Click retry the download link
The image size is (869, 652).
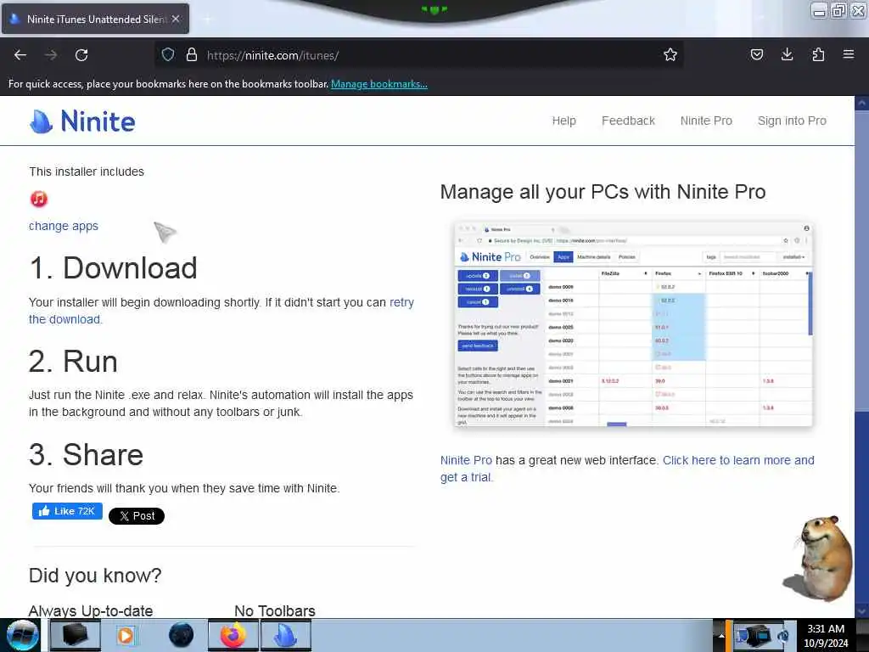click(x=401, y=303)
